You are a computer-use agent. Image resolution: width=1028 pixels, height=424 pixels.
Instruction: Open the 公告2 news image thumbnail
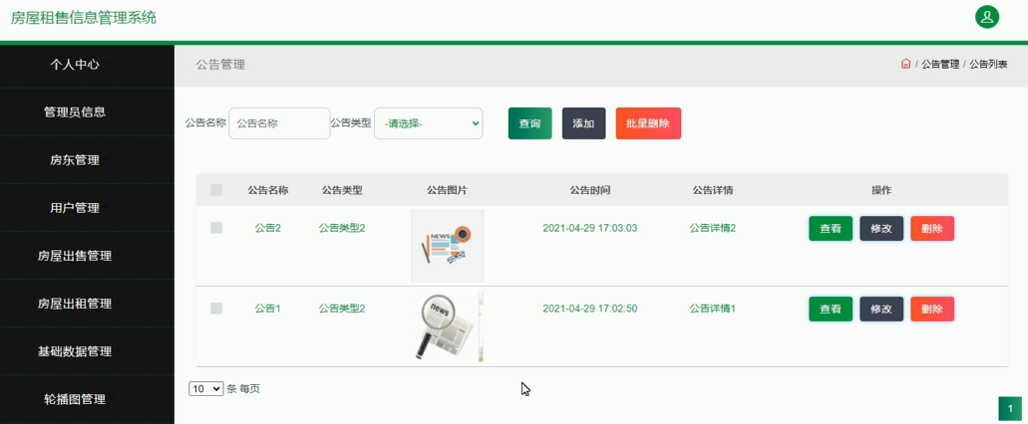(447, 246)
